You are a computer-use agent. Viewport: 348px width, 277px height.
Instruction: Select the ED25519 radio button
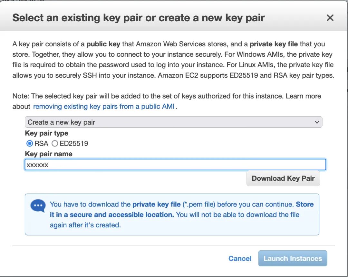pyautogui.click(x=55, y=144)
